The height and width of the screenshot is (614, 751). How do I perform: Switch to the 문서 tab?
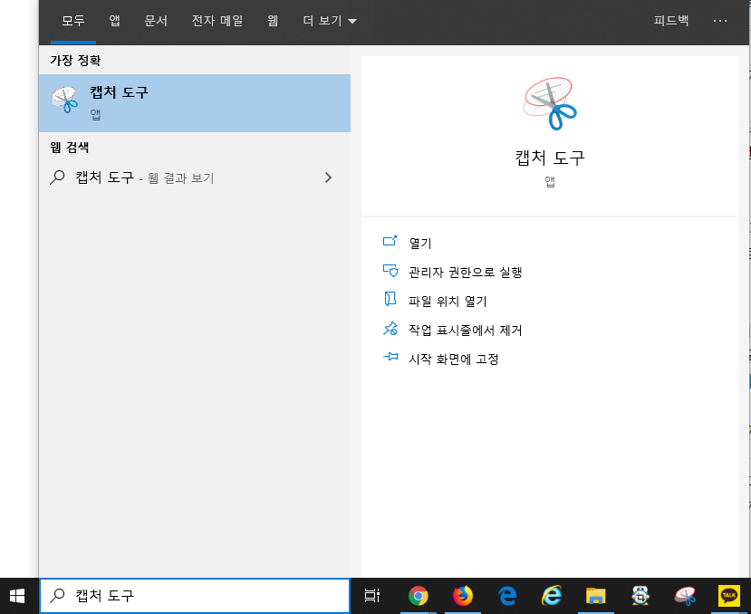tap(156, 21)
